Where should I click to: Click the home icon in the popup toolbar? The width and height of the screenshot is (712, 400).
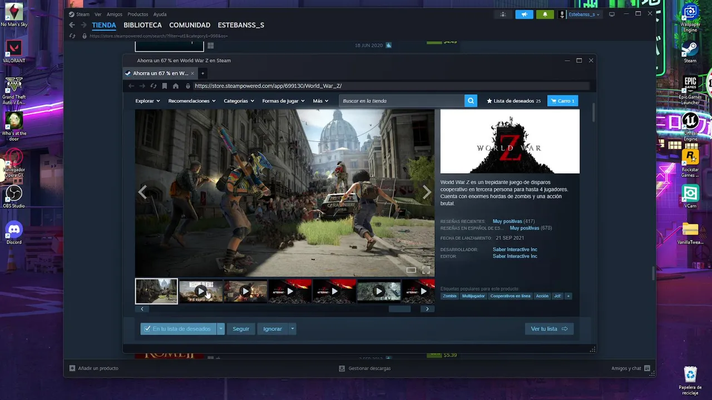(x=176, y=86)
